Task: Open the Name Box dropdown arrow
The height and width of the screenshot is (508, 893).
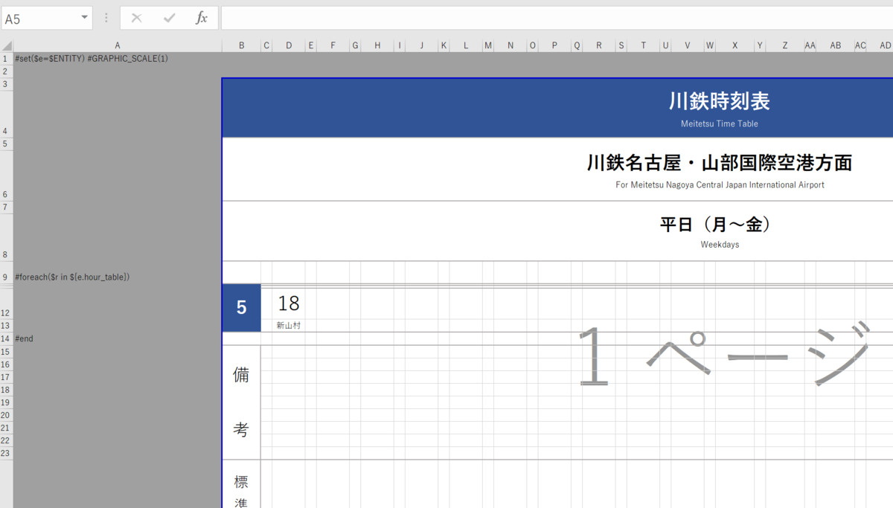Action: pos(84,18)
